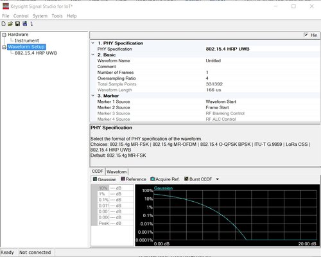
Task: Click the Open folder toolbar icon
Action: (x=10, y=24)
